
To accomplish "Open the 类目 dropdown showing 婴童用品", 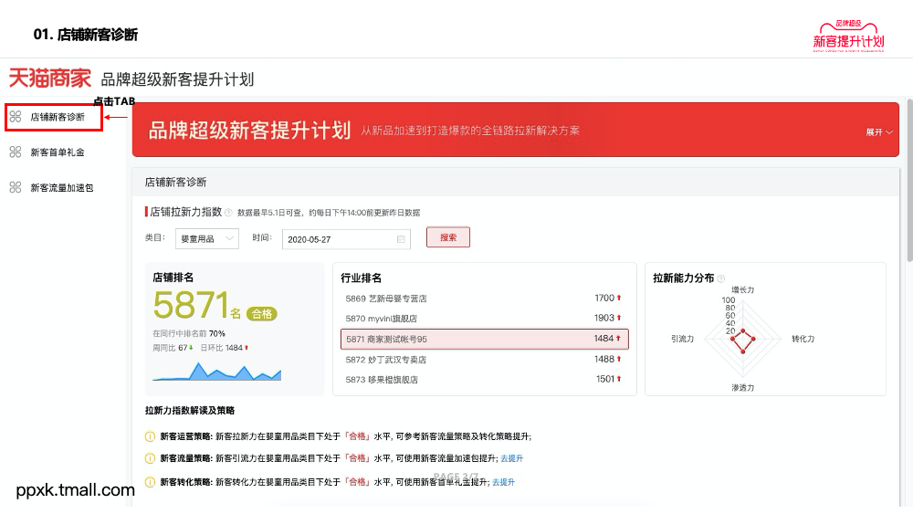I will click(206, 238).
